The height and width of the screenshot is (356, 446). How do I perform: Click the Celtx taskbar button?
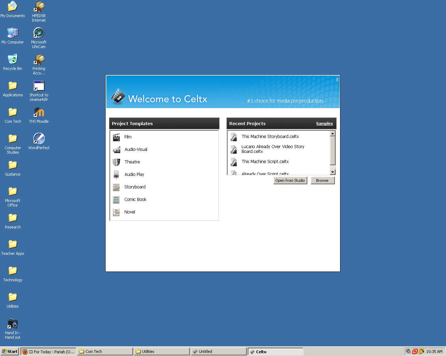[x=275, y=351]
